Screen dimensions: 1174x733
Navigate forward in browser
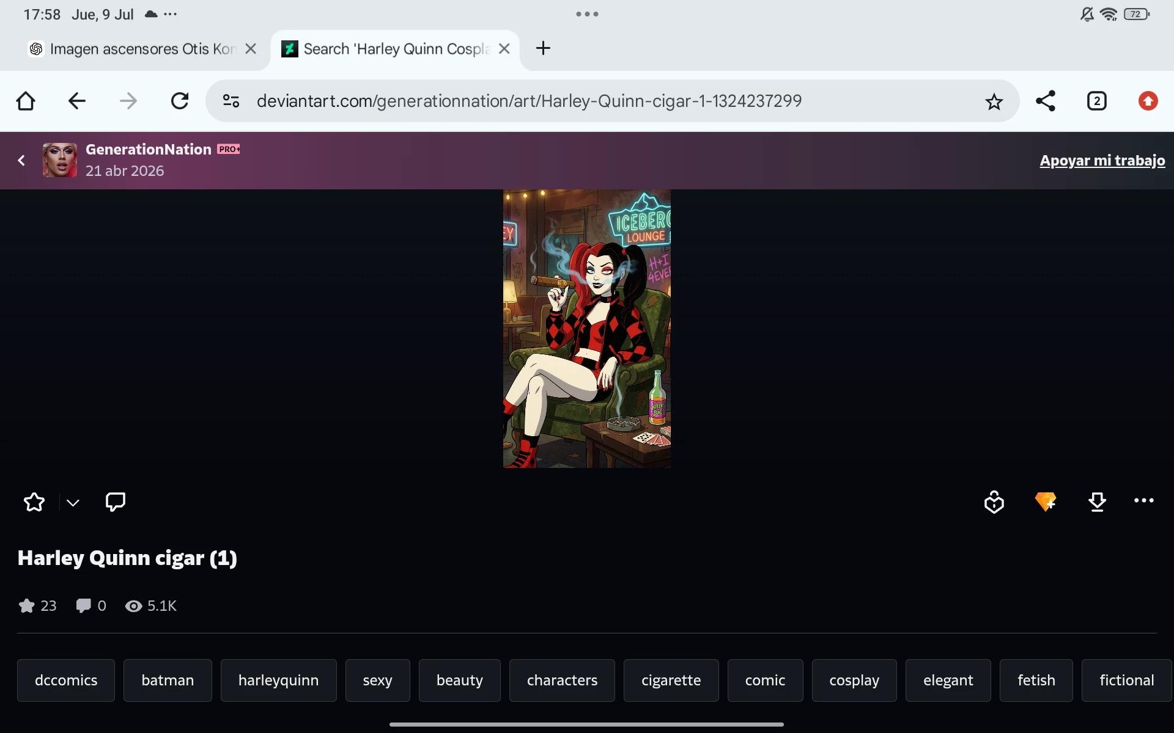(128, 101)
